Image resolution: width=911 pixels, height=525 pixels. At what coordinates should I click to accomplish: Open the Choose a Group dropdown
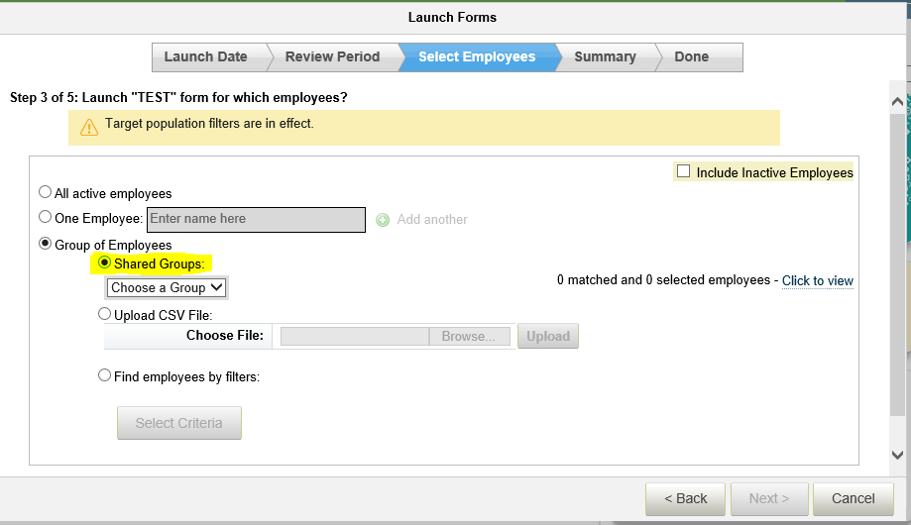(x=168, y=287)
